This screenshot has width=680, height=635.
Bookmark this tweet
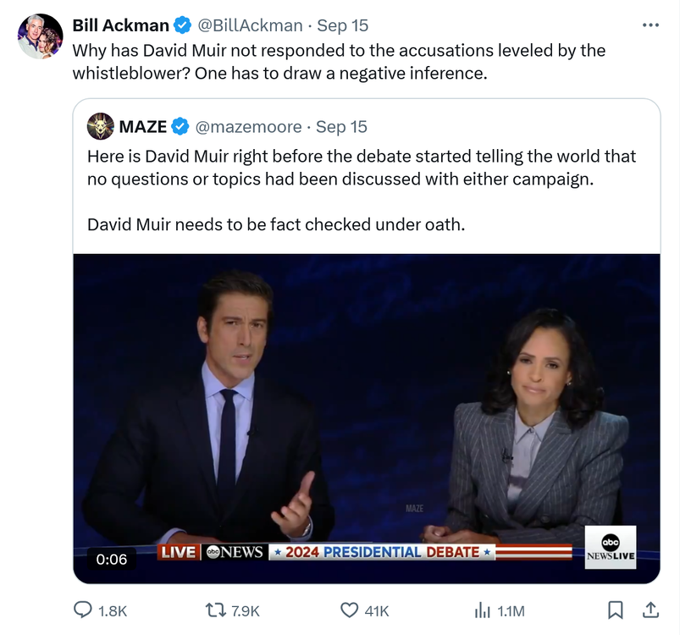616,610
